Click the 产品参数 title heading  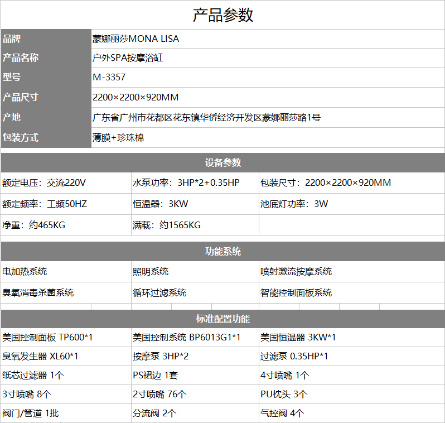point(223,15)
